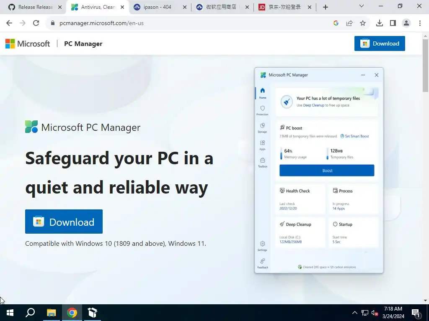
Task: Open Apps in the PC Manager sidebar
Action: point(262,145)
